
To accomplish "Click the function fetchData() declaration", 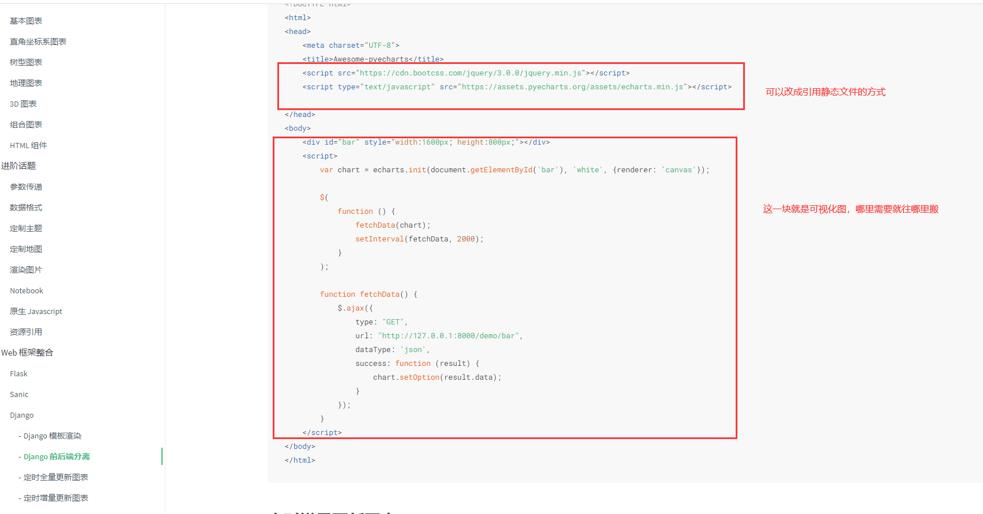I will [x=368, y=294].
